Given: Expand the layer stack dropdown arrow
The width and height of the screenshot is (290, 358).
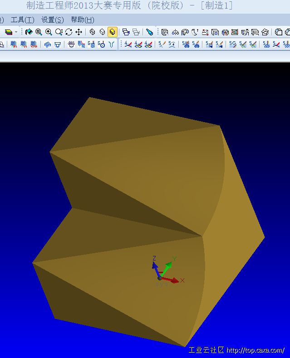Looking at the screenshot, I should click(16, 32).
